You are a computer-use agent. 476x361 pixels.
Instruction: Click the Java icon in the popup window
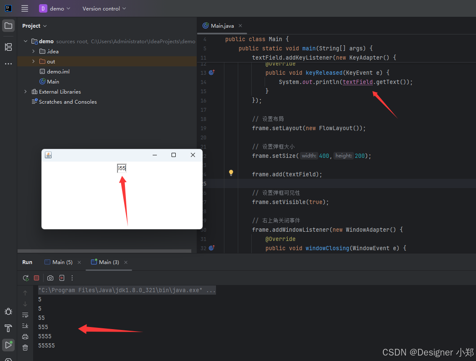pos(48,155)
